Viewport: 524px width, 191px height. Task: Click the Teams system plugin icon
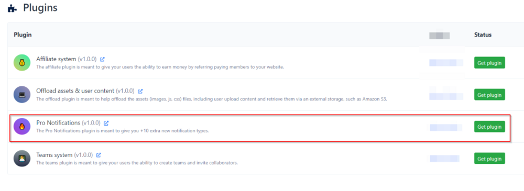[22, 158]
